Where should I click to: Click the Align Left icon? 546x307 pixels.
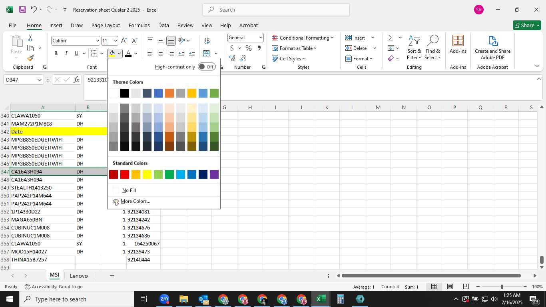(150, 54)
